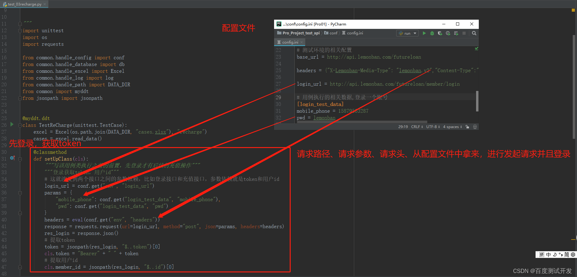
Task: Click main editor vertical scrollbar thumb
Action: pyautogui.click(x=574, y=88)
